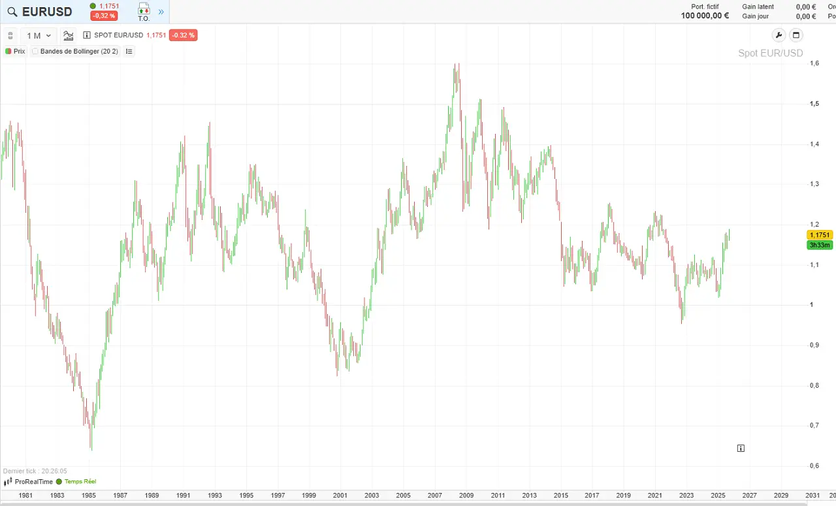Click the Gain latent label
This screenshot has width=836, height=506.
[758, 7]
